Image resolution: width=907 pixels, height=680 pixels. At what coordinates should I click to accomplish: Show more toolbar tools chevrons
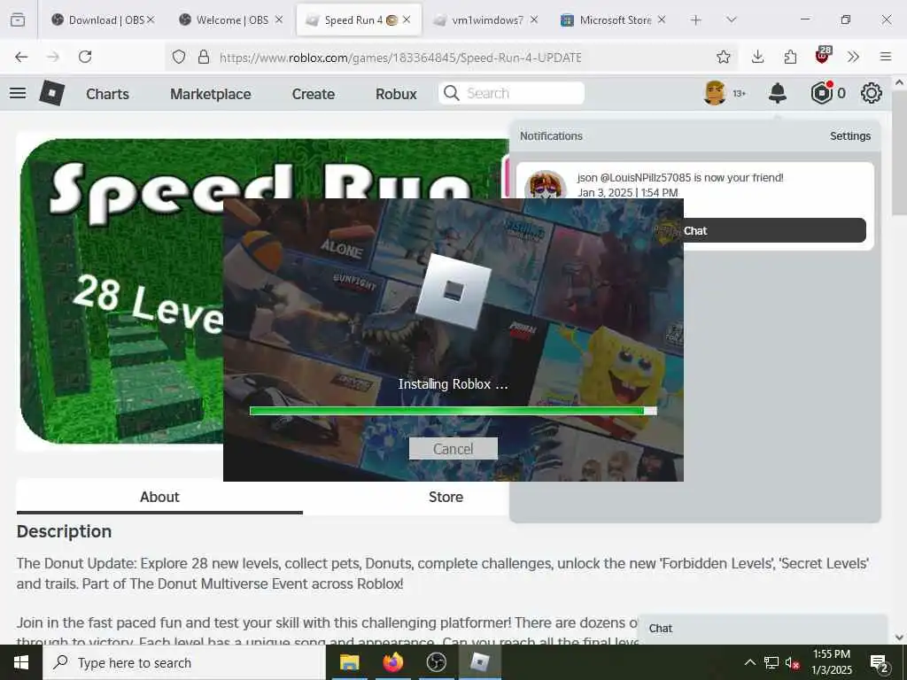click(853, 57)
